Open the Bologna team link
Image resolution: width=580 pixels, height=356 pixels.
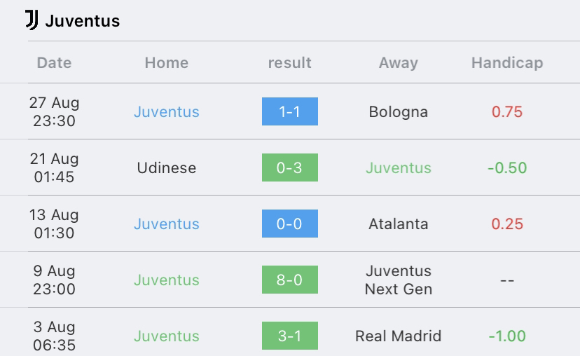click(399, 111)
